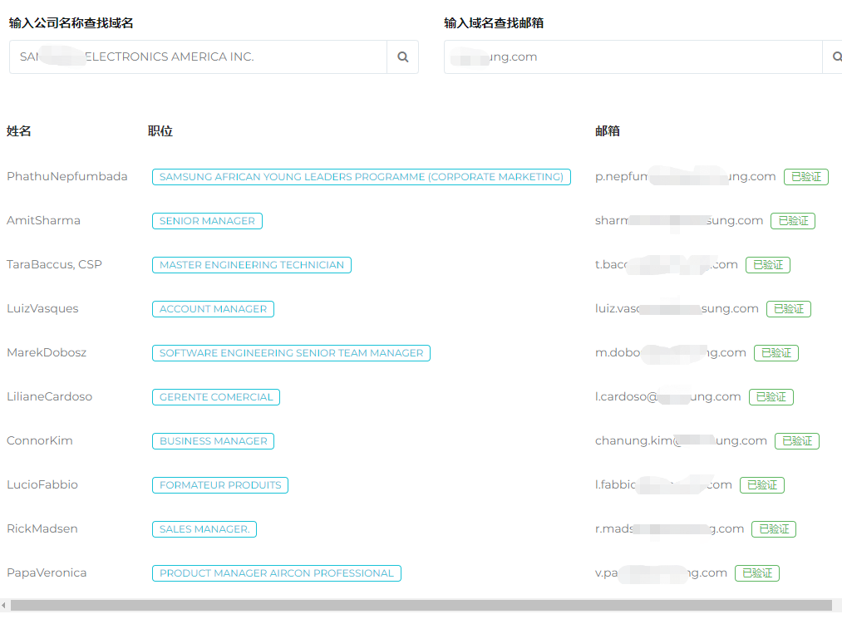Screen dimensions: 842x619
Task: Click the SAMSUNG AFRICAN YOUNG LEADERS PROGRAMME tag
Action: pyautogui.click(x=361, y=177)
